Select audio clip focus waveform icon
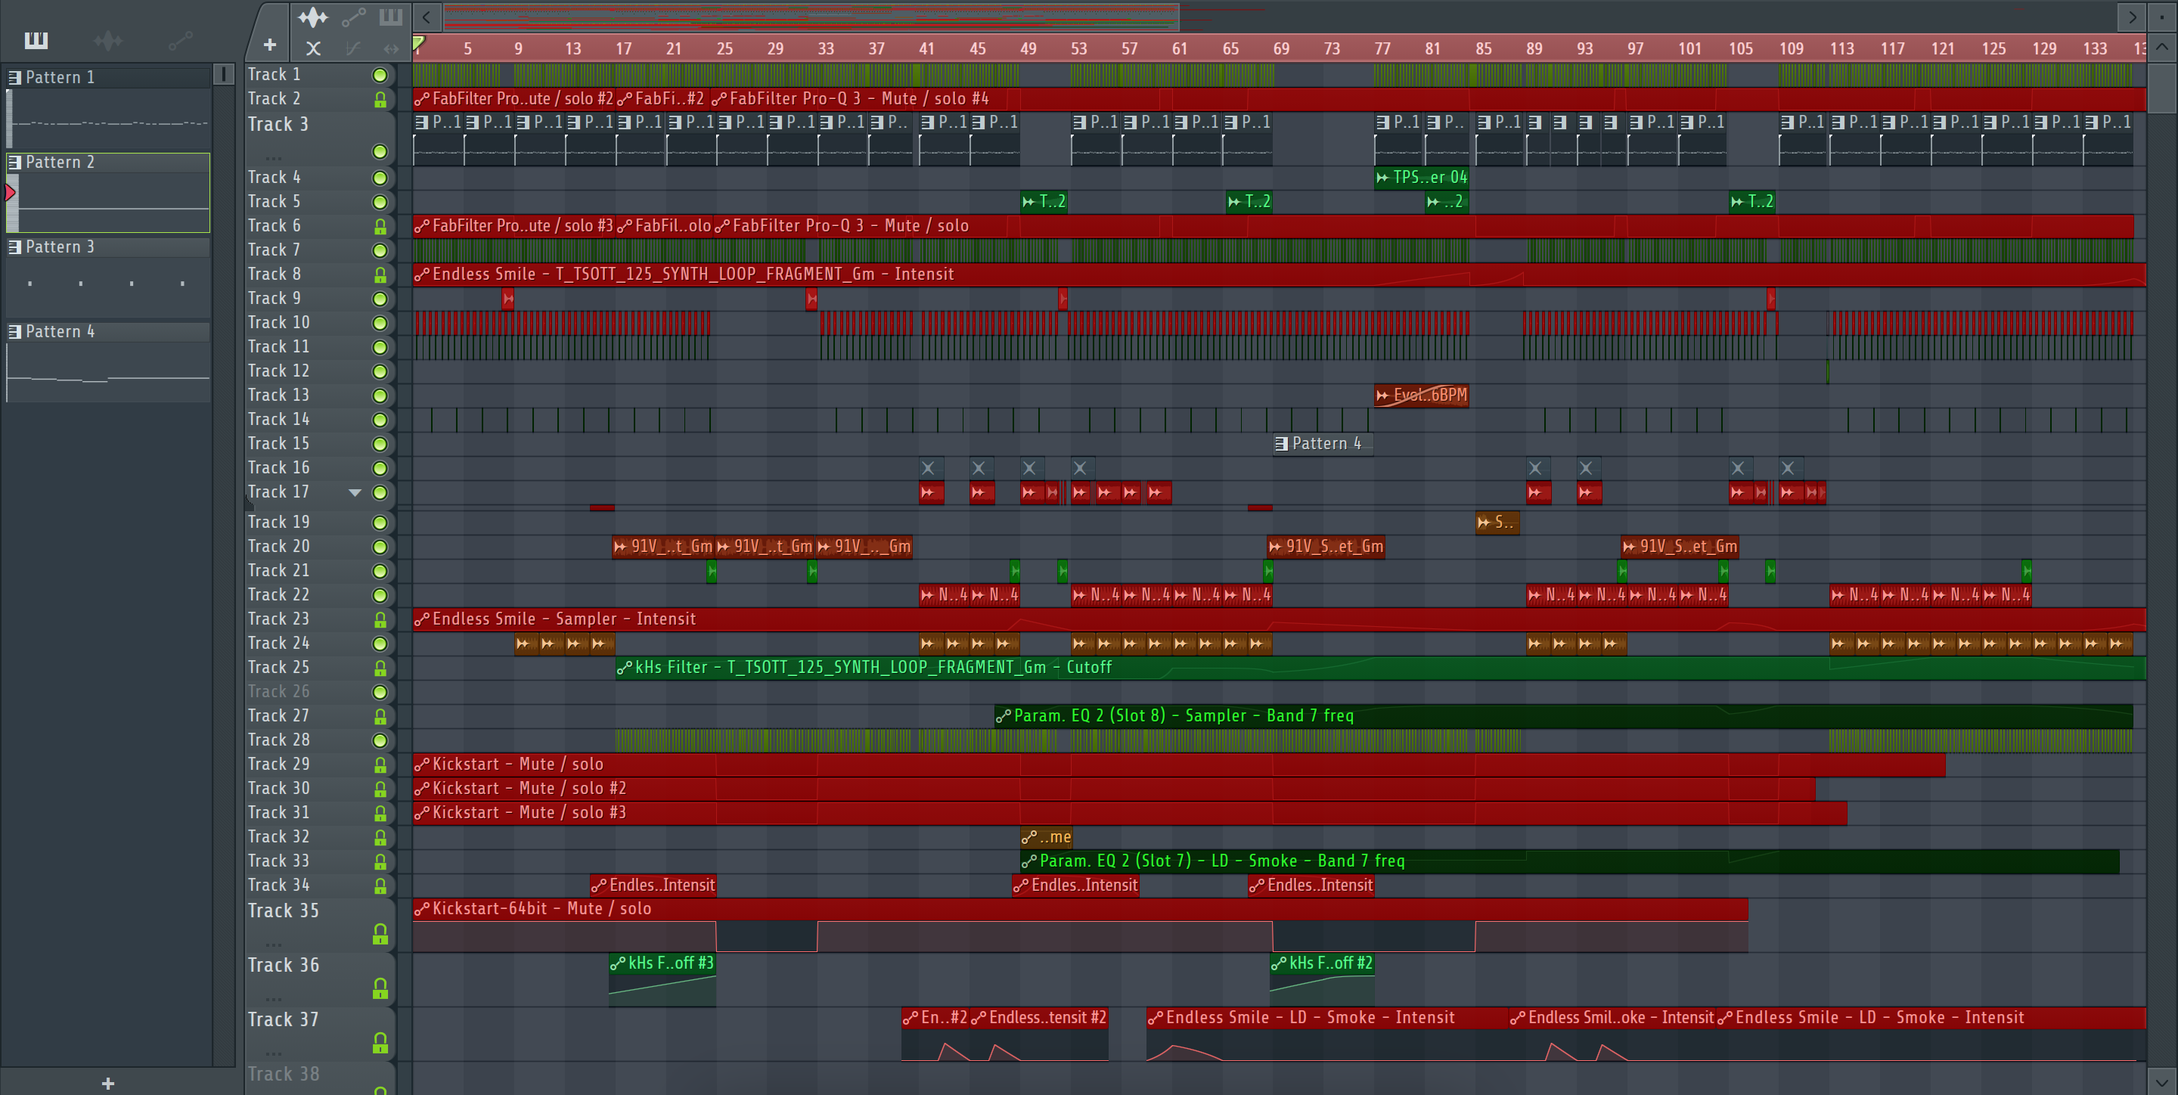2178x1095 pixels. (313, 17)
